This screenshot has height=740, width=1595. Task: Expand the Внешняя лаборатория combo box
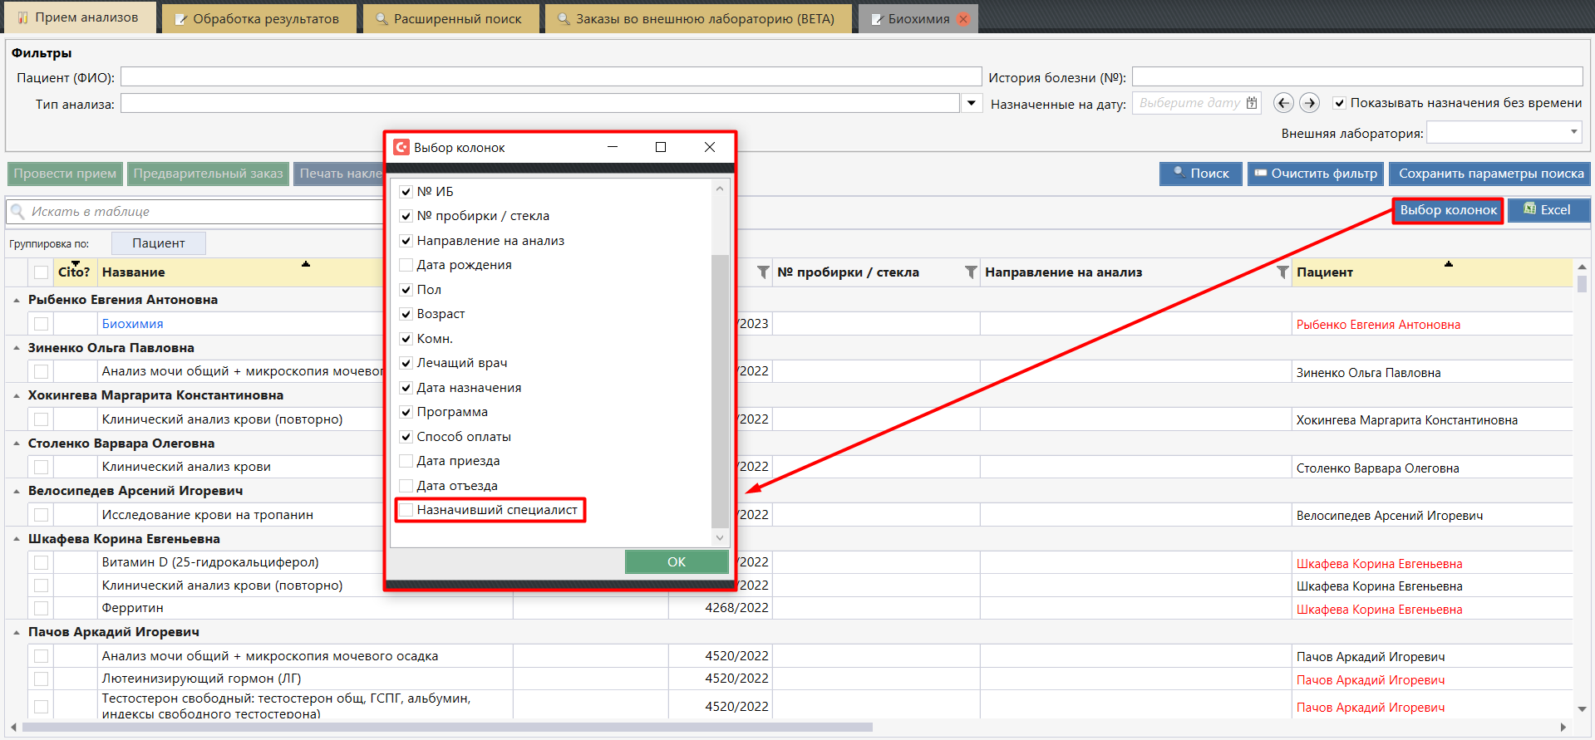(1573, 132)
